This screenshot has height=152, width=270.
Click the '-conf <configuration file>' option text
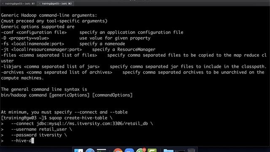[34, 32]
